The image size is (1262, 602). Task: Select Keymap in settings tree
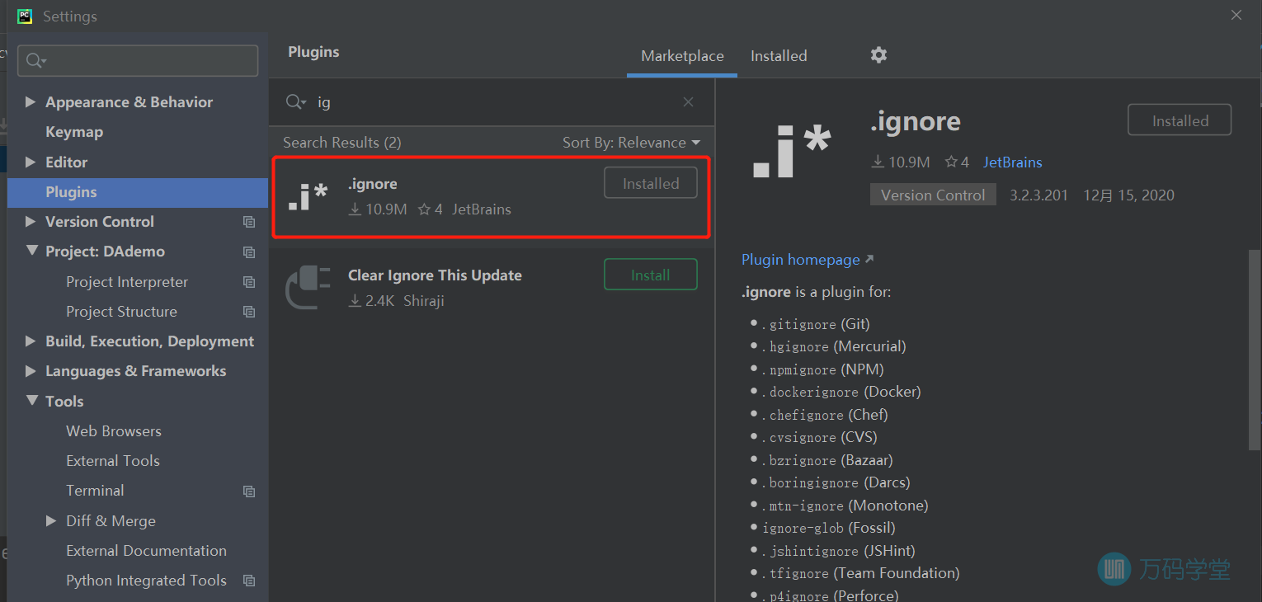(74, 132)
